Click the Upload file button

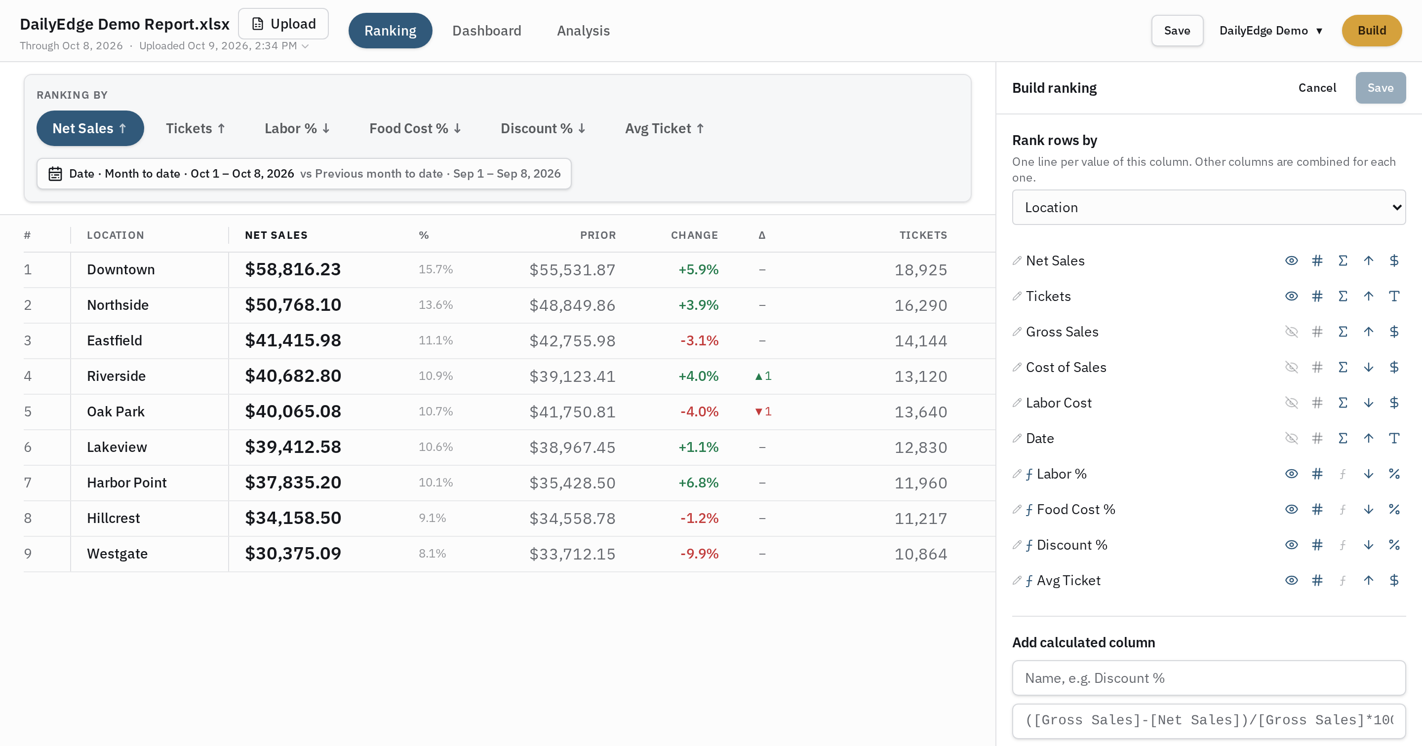(x=283, y=24)
